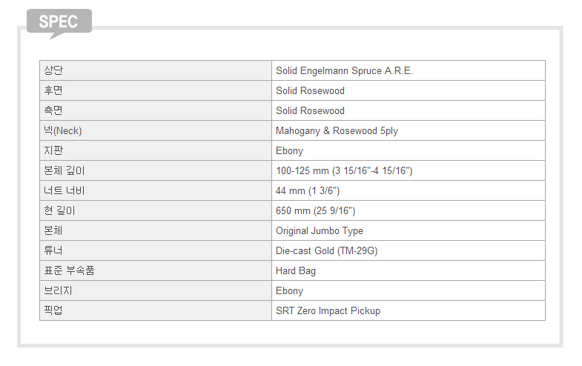Click the 상단 row label
Screen dimensions: 582x366
54,70
